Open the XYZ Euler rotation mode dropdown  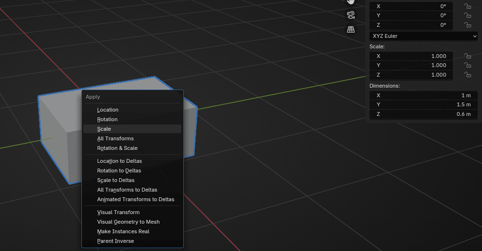424,36
